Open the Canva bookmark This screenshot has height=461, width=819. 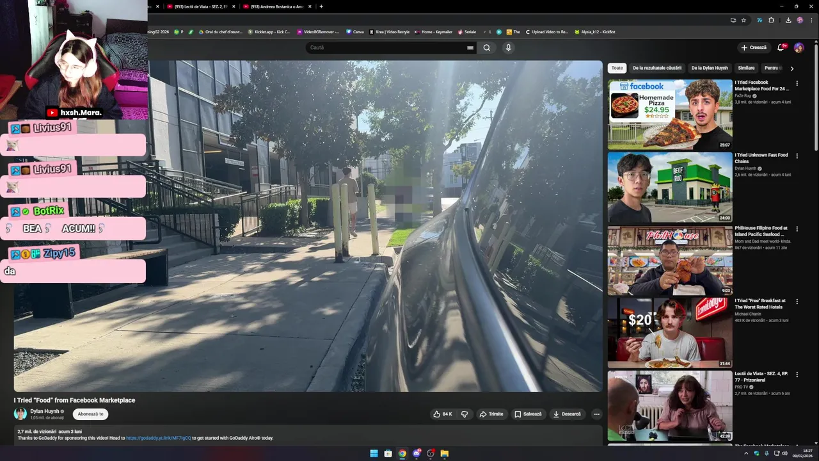355,31
